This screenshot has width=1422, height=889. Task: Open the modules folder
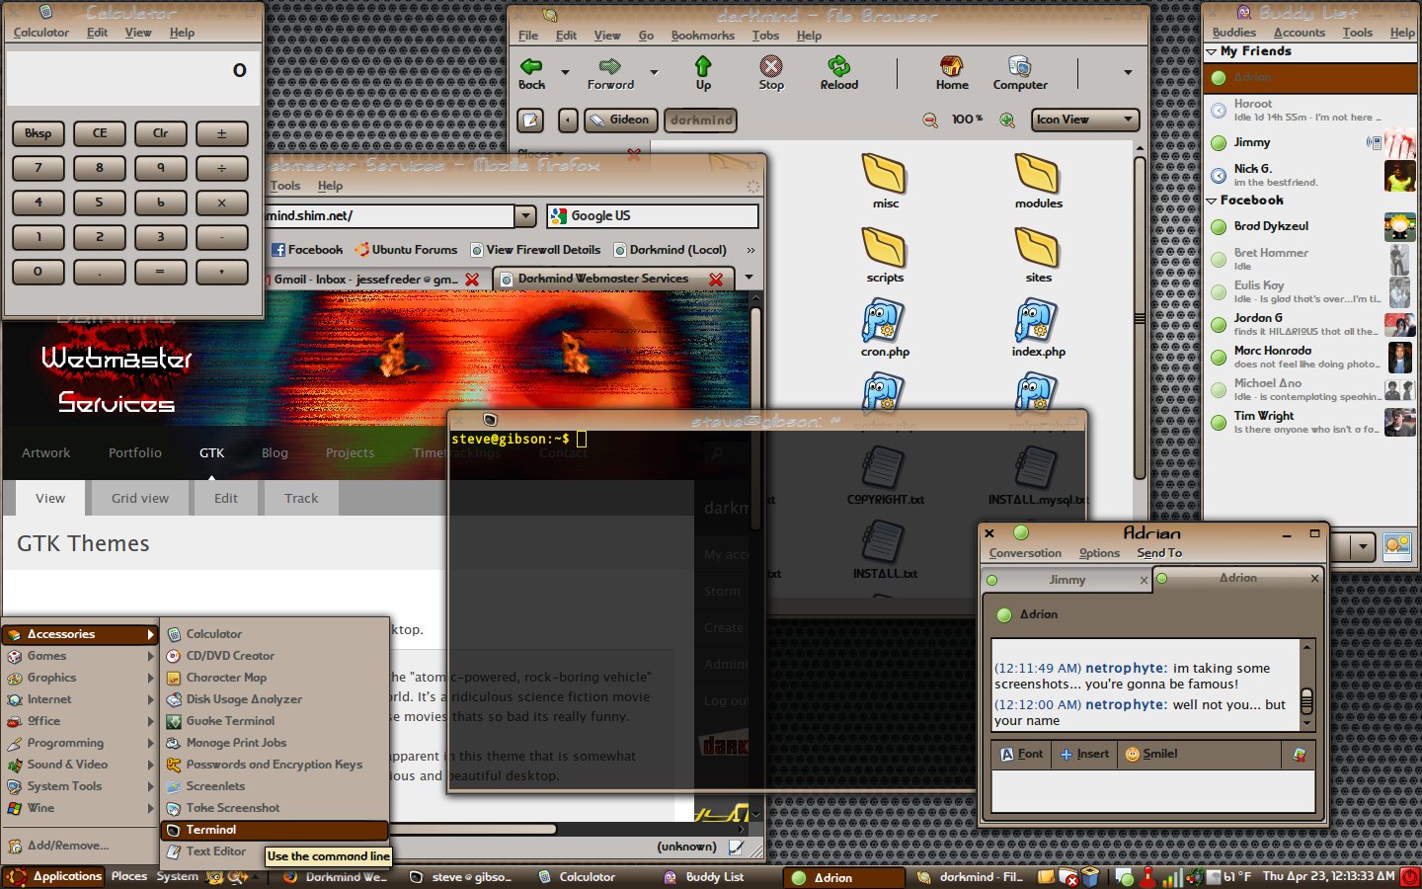(1038, 181)
